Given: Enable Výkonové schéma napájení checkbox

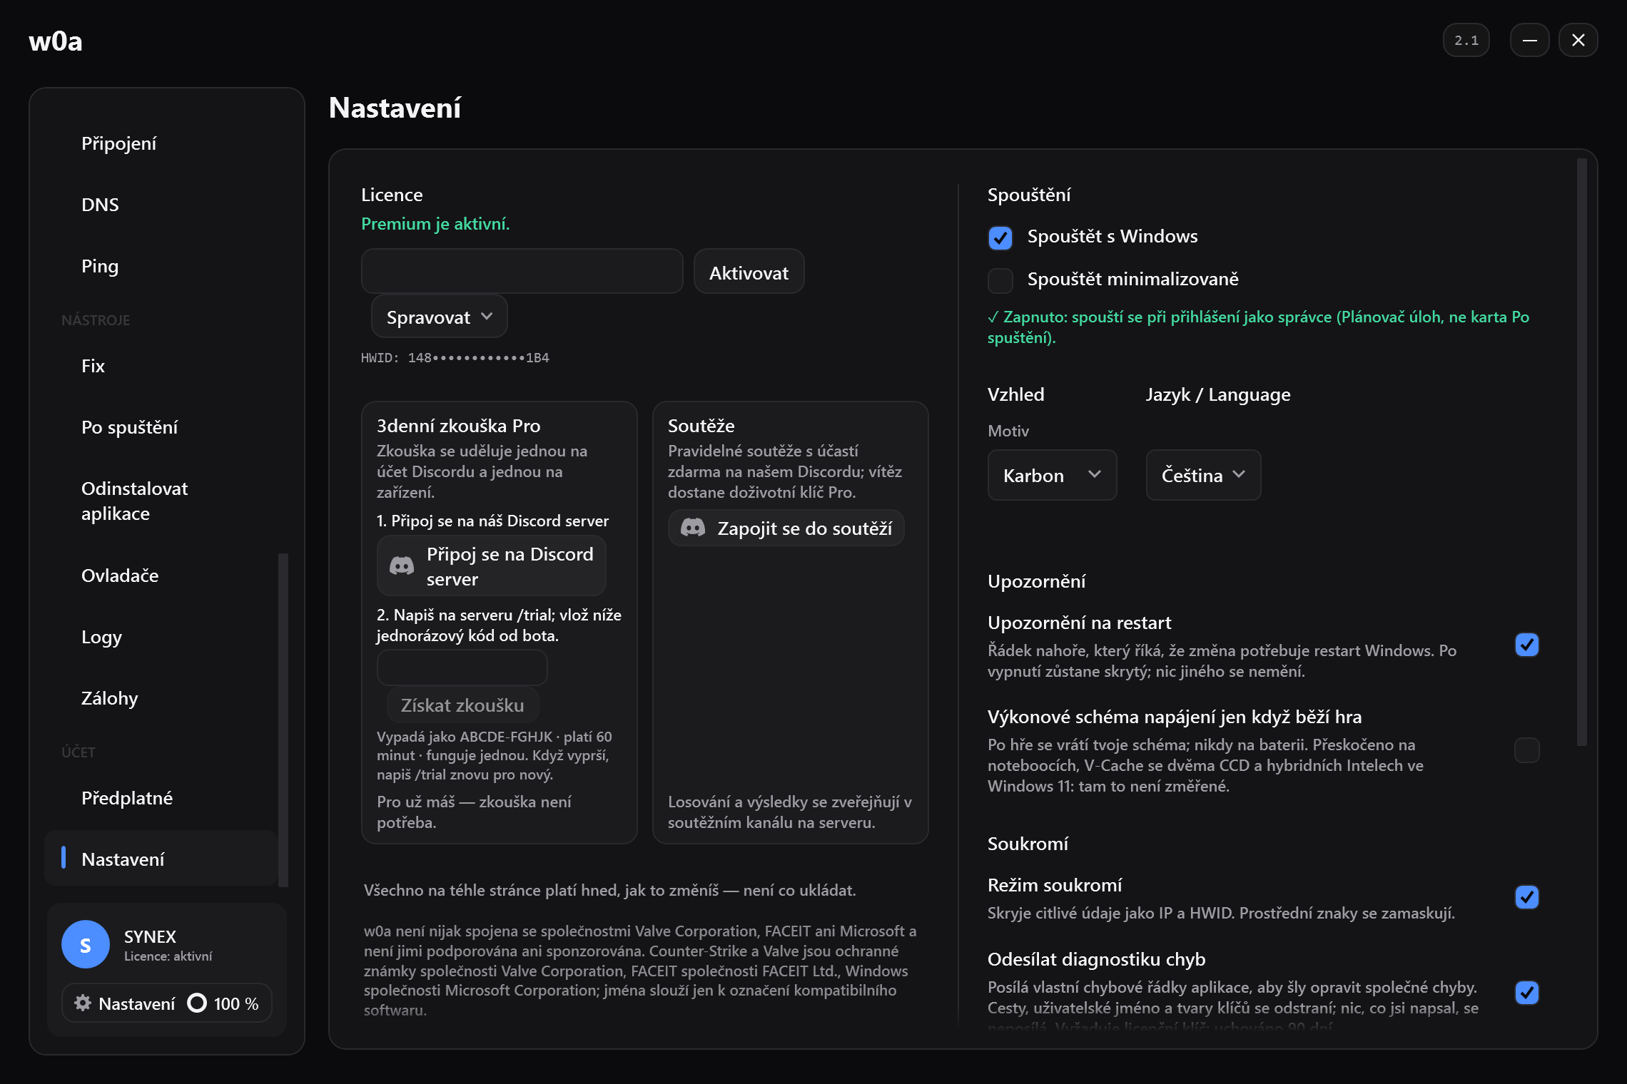Looking at the screenshot, I should (x=1527, y=750).
